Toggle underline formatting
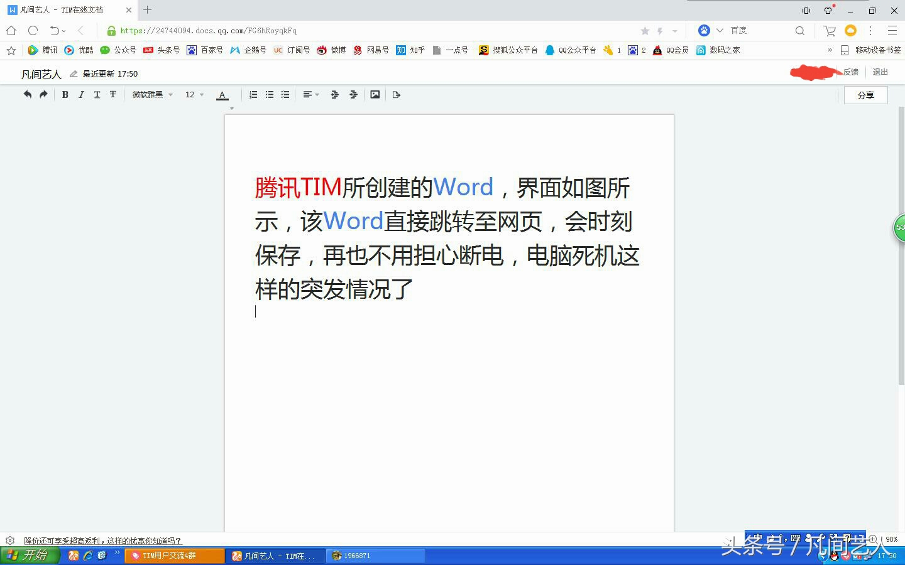Screen dimensions: 905x565 click(97, 94)
